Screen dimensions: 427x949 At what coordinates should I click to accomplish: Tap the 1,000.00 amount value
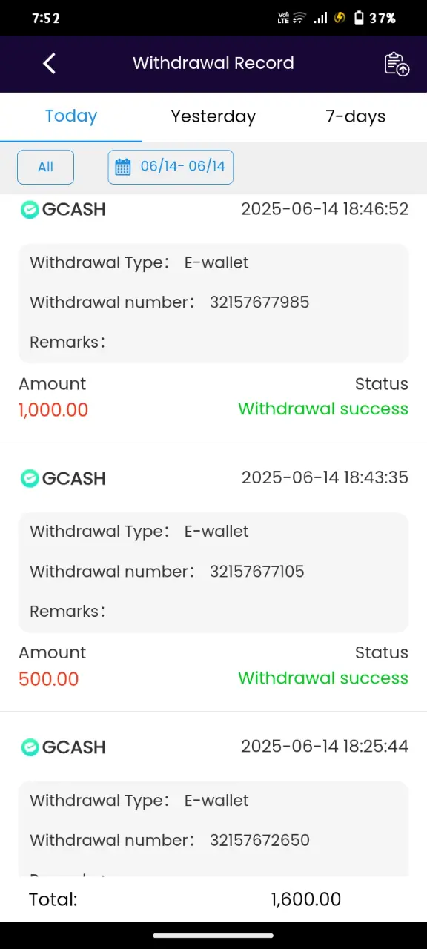[x=53, y=410]
